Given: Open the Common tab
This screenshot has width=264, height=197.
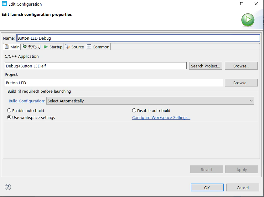Looking at the screenshot, I should (98, 47).
